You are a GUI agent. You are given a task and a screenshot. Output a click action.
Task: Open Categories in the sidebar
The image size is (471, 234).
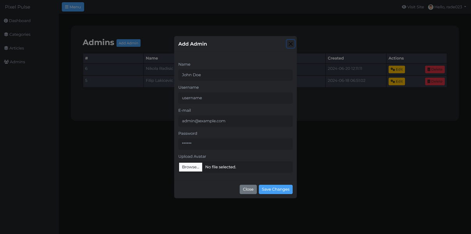[x=17, y=34]
